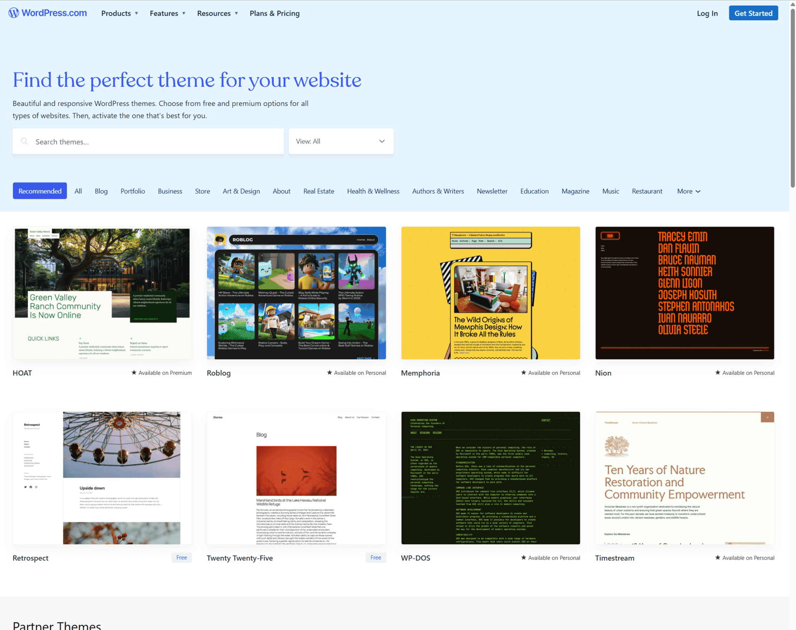The width and height of the screenshot is (796, 630).
Task: Filter by Business category
Action: point(170,191)
